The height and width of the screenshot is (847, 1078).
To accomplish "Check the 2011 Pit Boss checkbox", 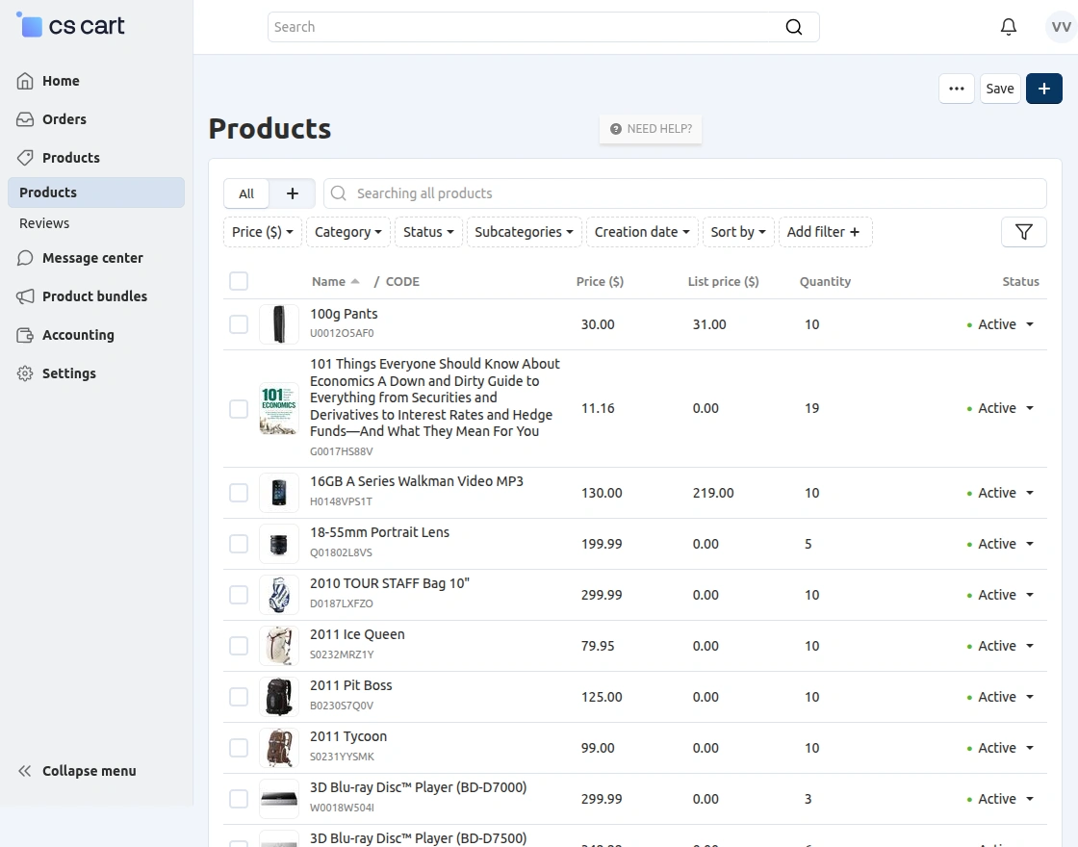I will [239, 697].
